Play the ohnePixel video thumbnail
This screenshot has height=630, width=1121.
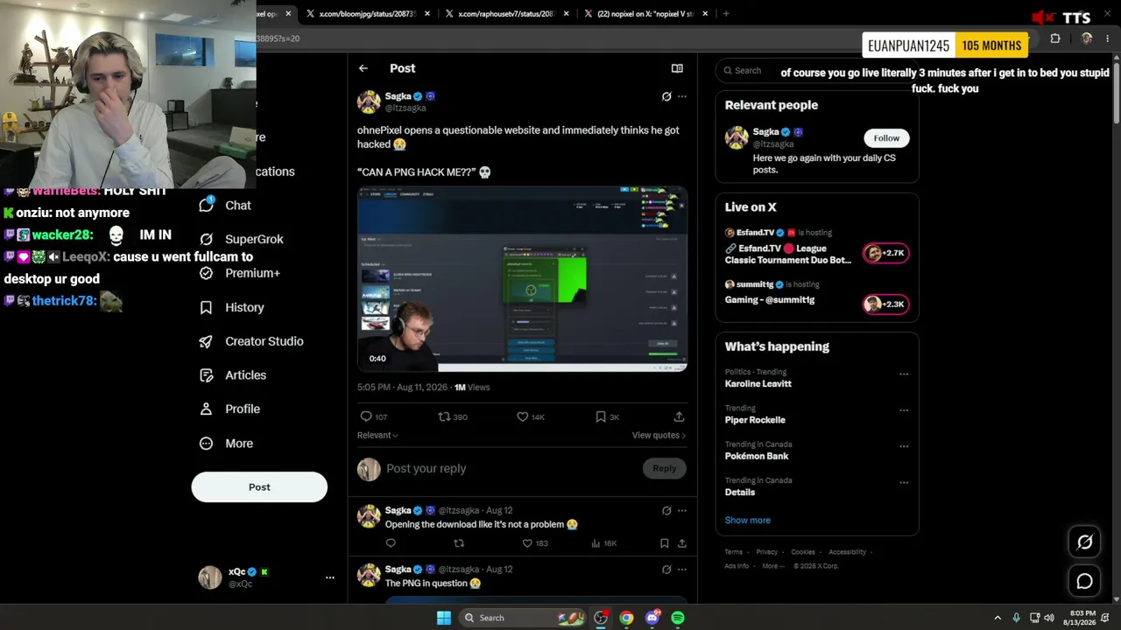(x=522, y=279)
